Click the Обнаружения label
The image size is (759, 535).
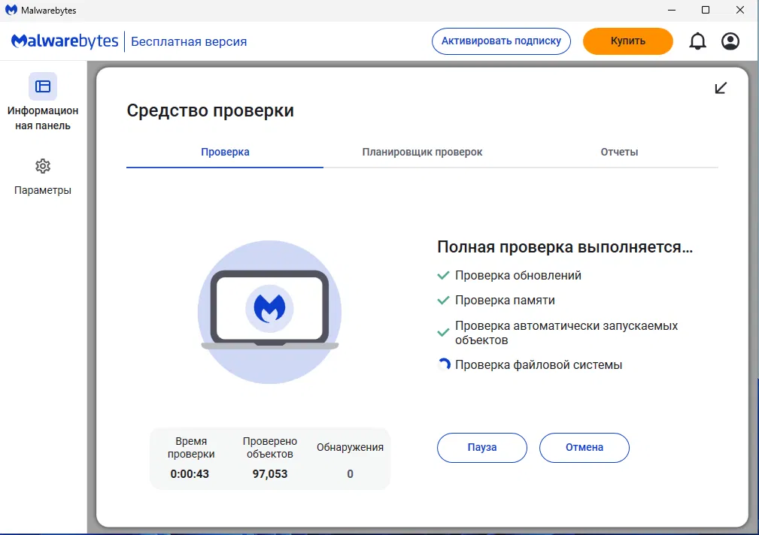[350, 447]
